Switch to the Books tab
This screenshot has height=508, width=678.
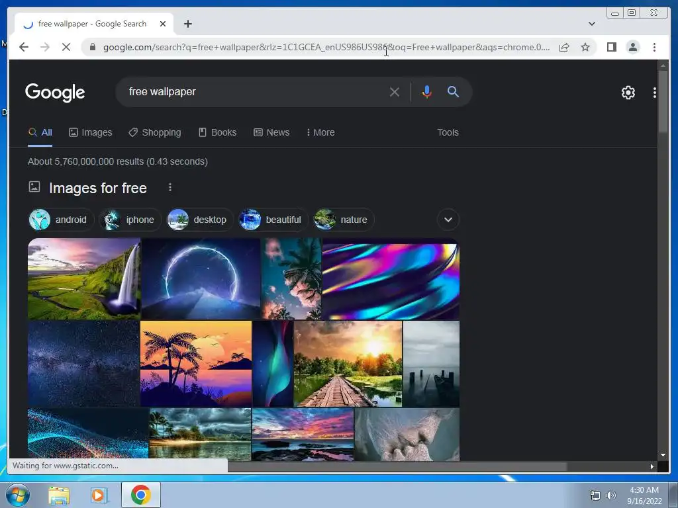tap(217, 132)
